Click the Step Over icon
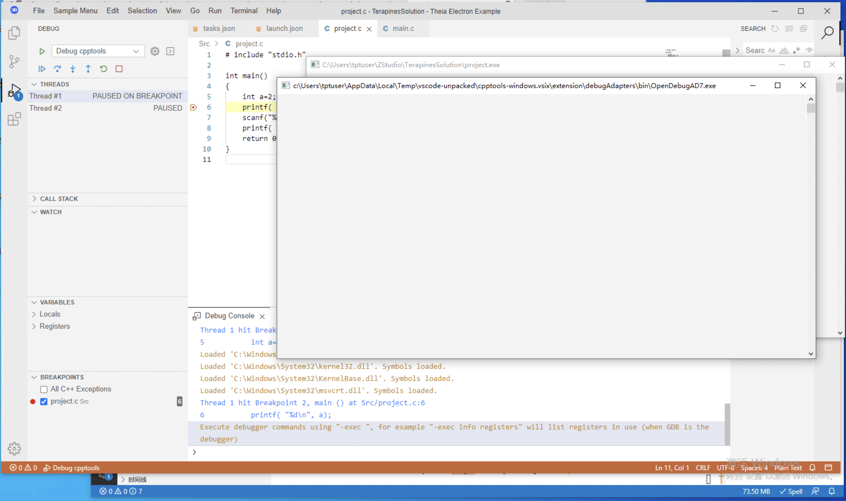This screenshot has height=501, width=846. pyautogui.click(x=57, y=69)
